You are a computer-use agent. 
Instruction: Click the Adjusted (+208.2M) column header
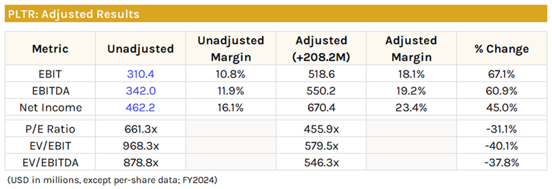(321, 49)
